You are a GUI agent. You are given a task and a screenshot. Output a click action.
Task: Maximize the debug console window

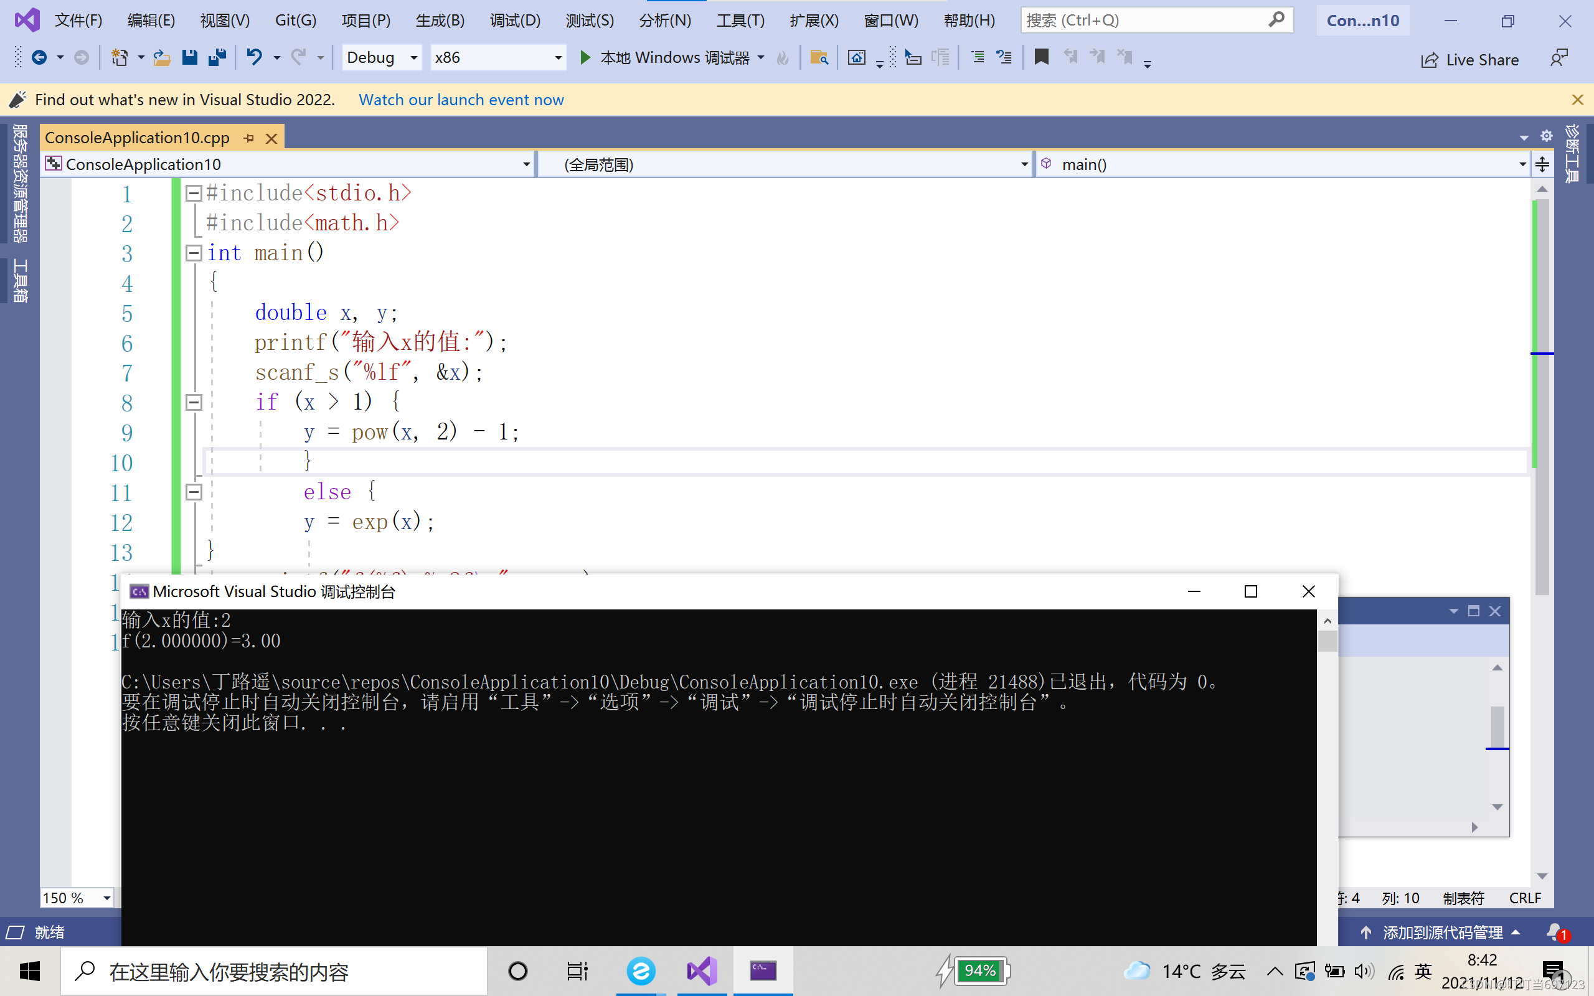[x=1251, y=591]
